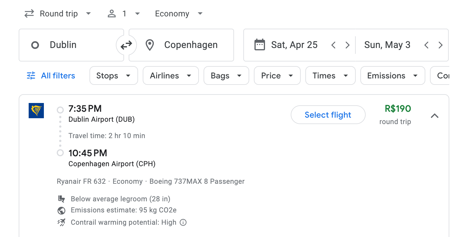Open the Economy cabin class dropdown
The height and width of the screenshot is (237, 468).
(x=178, y=13)
